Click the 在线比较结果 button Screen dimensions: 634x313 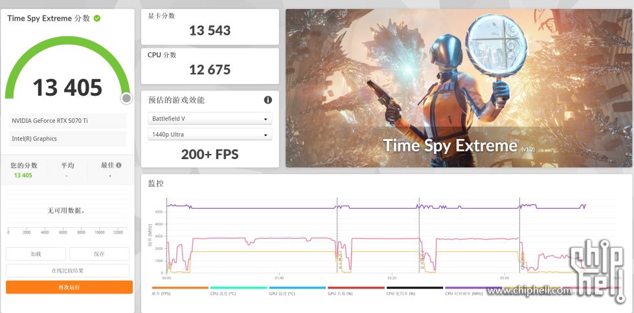67,270
